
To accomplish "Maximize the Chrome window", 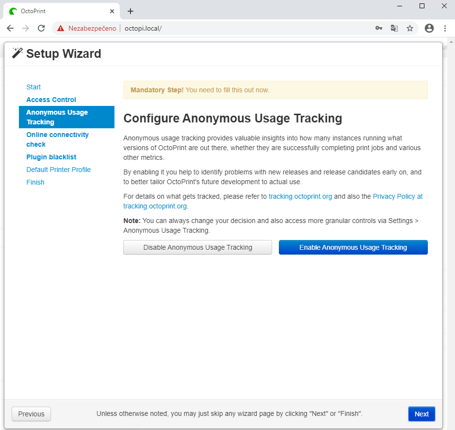I will pos(422,6).
